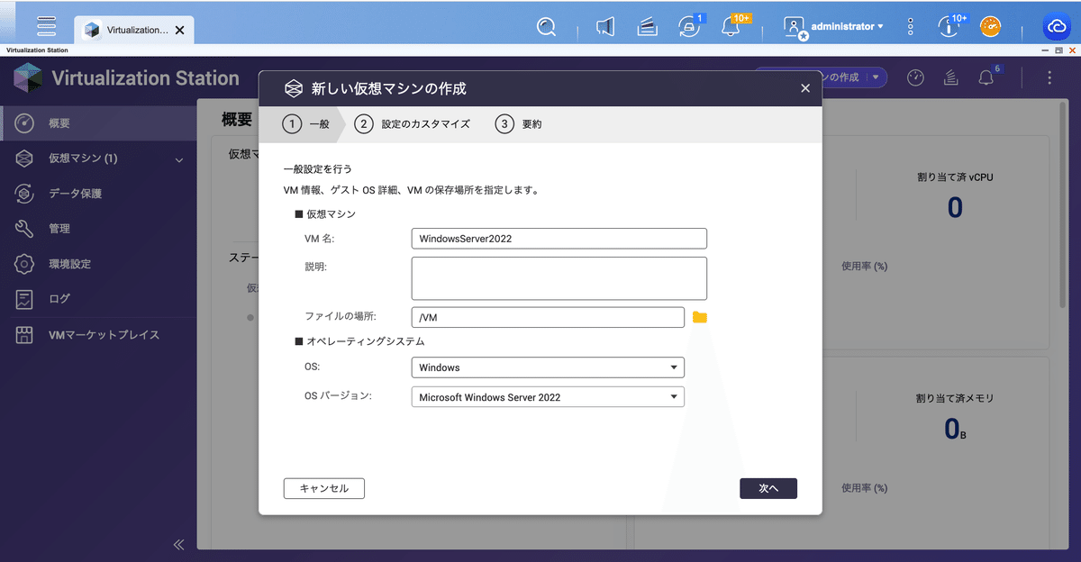Open the speed gauge icon in Virtualization Station header
This screenshot has height=562, width=1081.
click(915, 78)
